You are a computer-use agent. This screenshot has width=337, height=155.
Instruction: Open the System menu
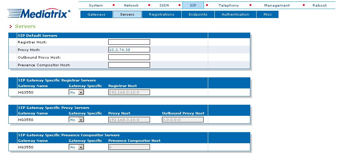(x=96, y=5)
